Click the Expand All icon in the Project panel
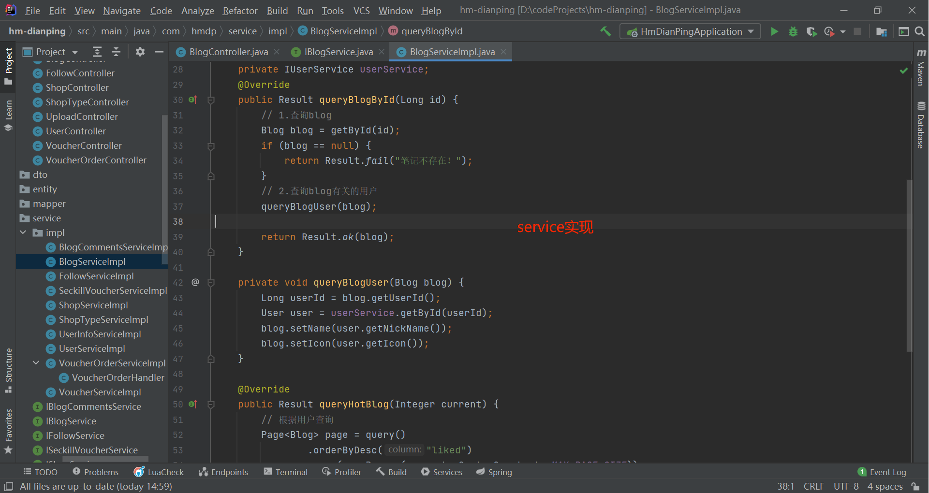 click(97, 52)
